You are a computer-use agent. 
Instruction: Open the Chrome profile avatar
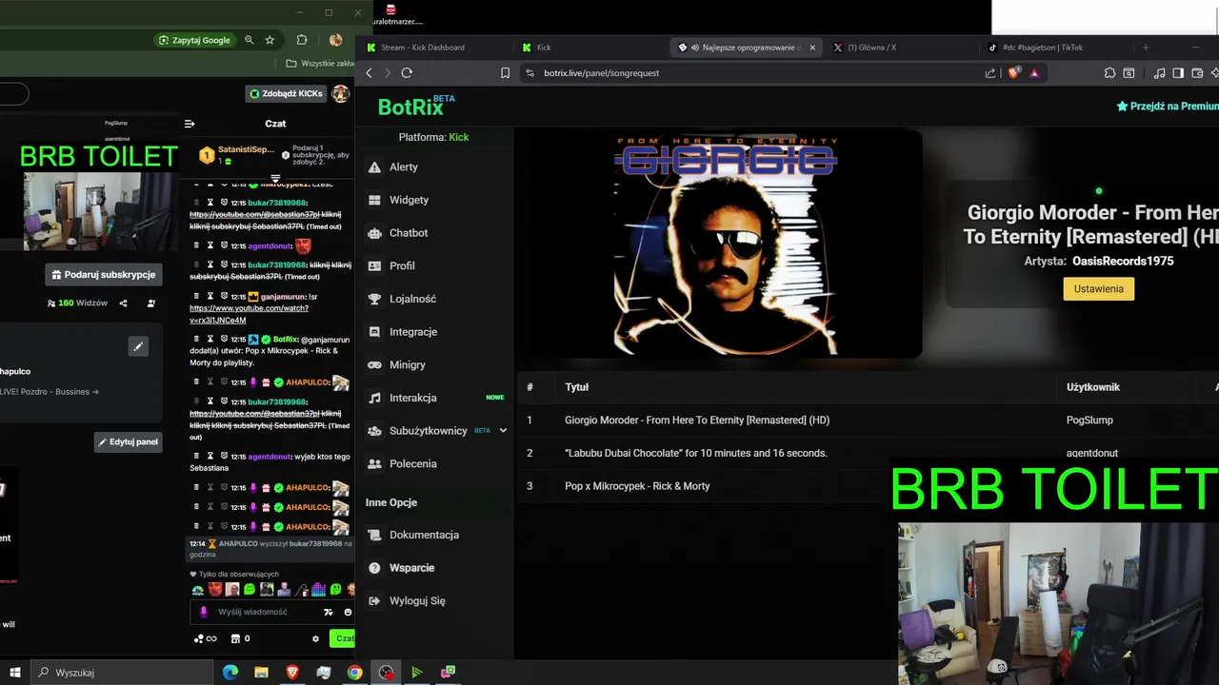(335, 40)
